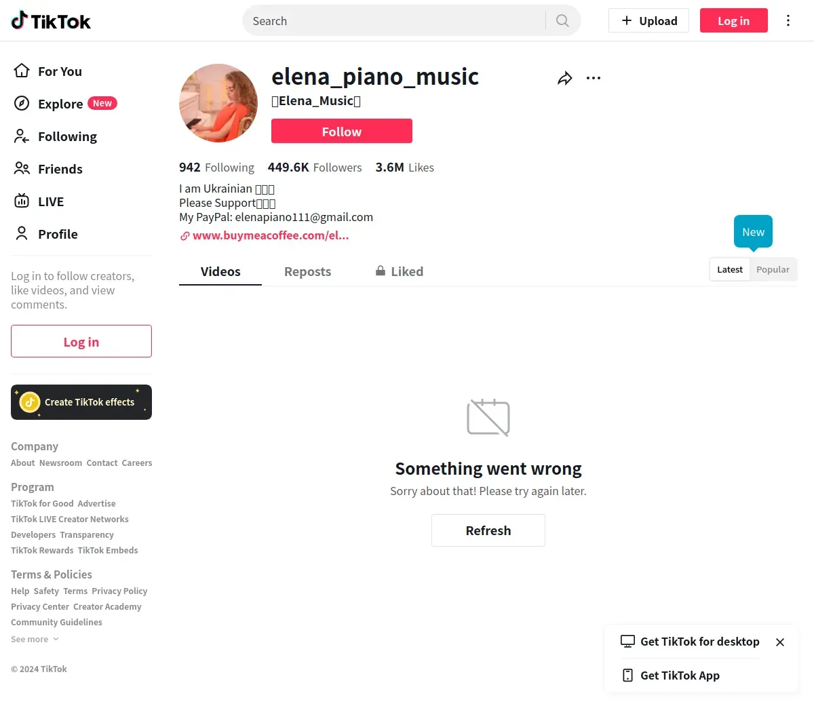The height and width of the screenshot is (725, 814).
Task: Share the elena_piano_music profile
Action: click(564, 79)
